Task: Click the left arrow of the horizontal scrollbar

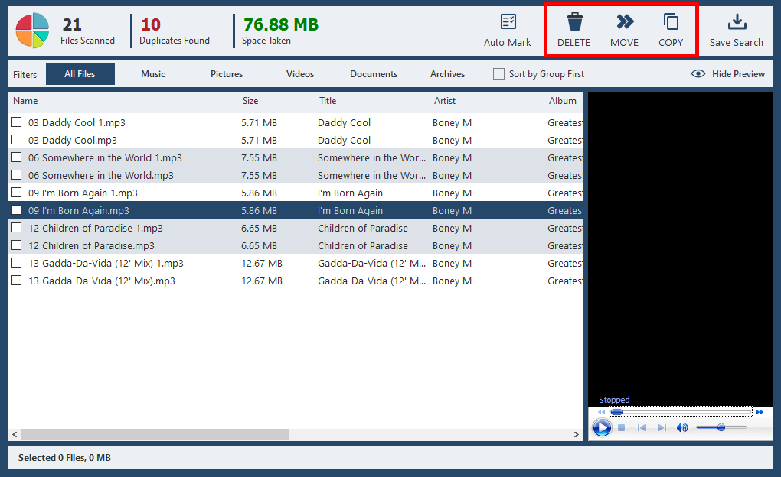Action: (15, 435)
